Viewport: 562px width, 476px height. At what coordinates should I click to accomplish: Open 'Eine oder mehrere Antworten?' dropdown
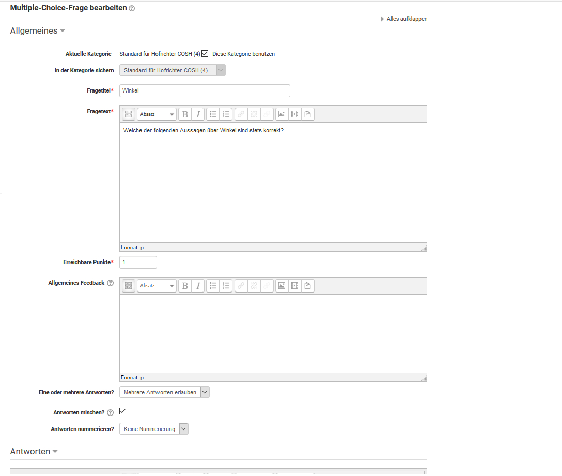(164, 392)
